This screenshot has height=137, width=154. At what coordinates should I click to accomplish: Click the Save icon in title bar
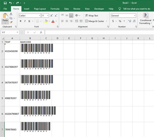[5, 3]
